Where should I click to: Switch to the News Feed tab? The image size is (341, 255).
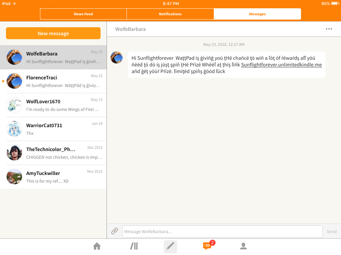click(83, 14)
